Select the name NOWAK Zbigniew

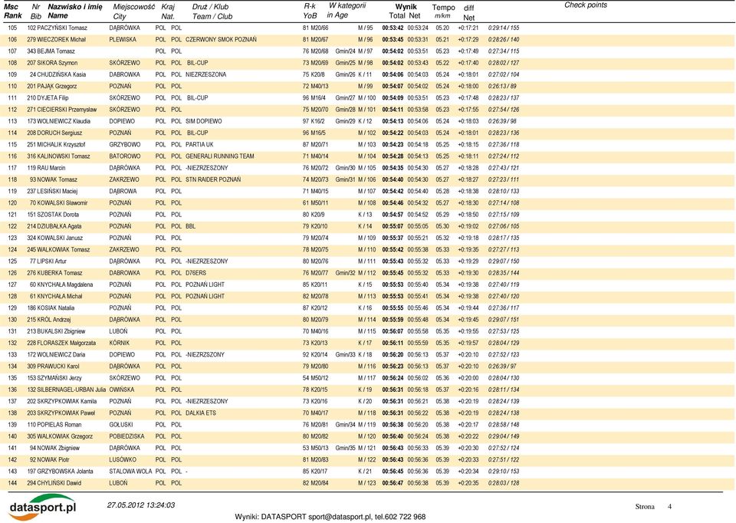(58, 449)
